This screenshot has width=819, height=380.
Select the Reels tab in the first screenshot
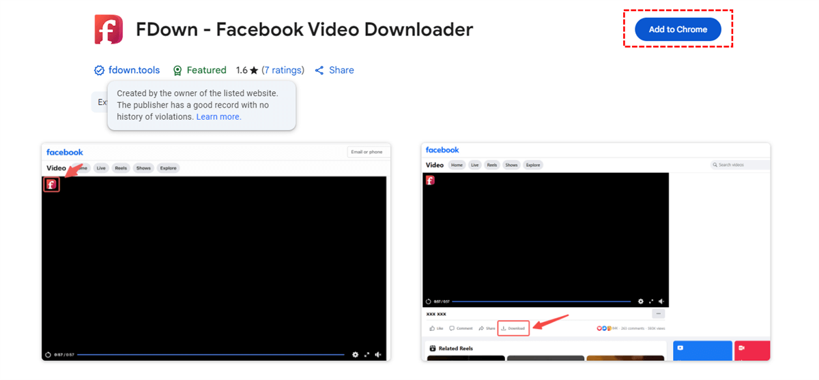(121, 168)
